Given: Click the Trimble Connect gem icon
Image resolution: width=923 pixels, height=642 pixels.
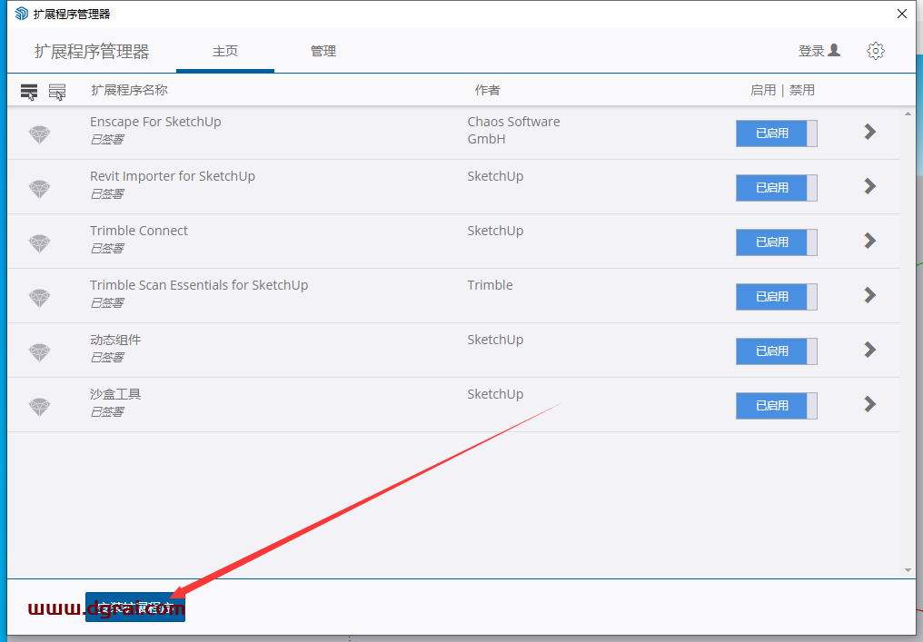Looking at the screenshot, I should (39, 243).
